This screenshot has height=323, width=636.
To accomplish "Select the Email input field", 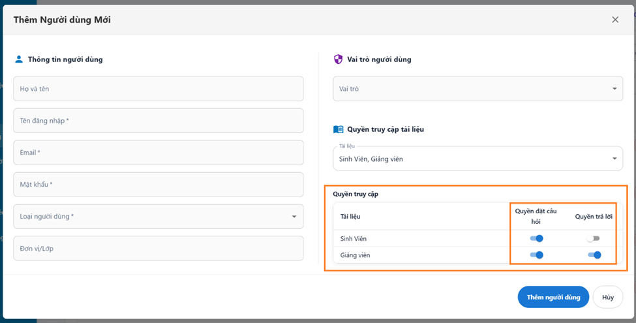I will tap(158, 153).
